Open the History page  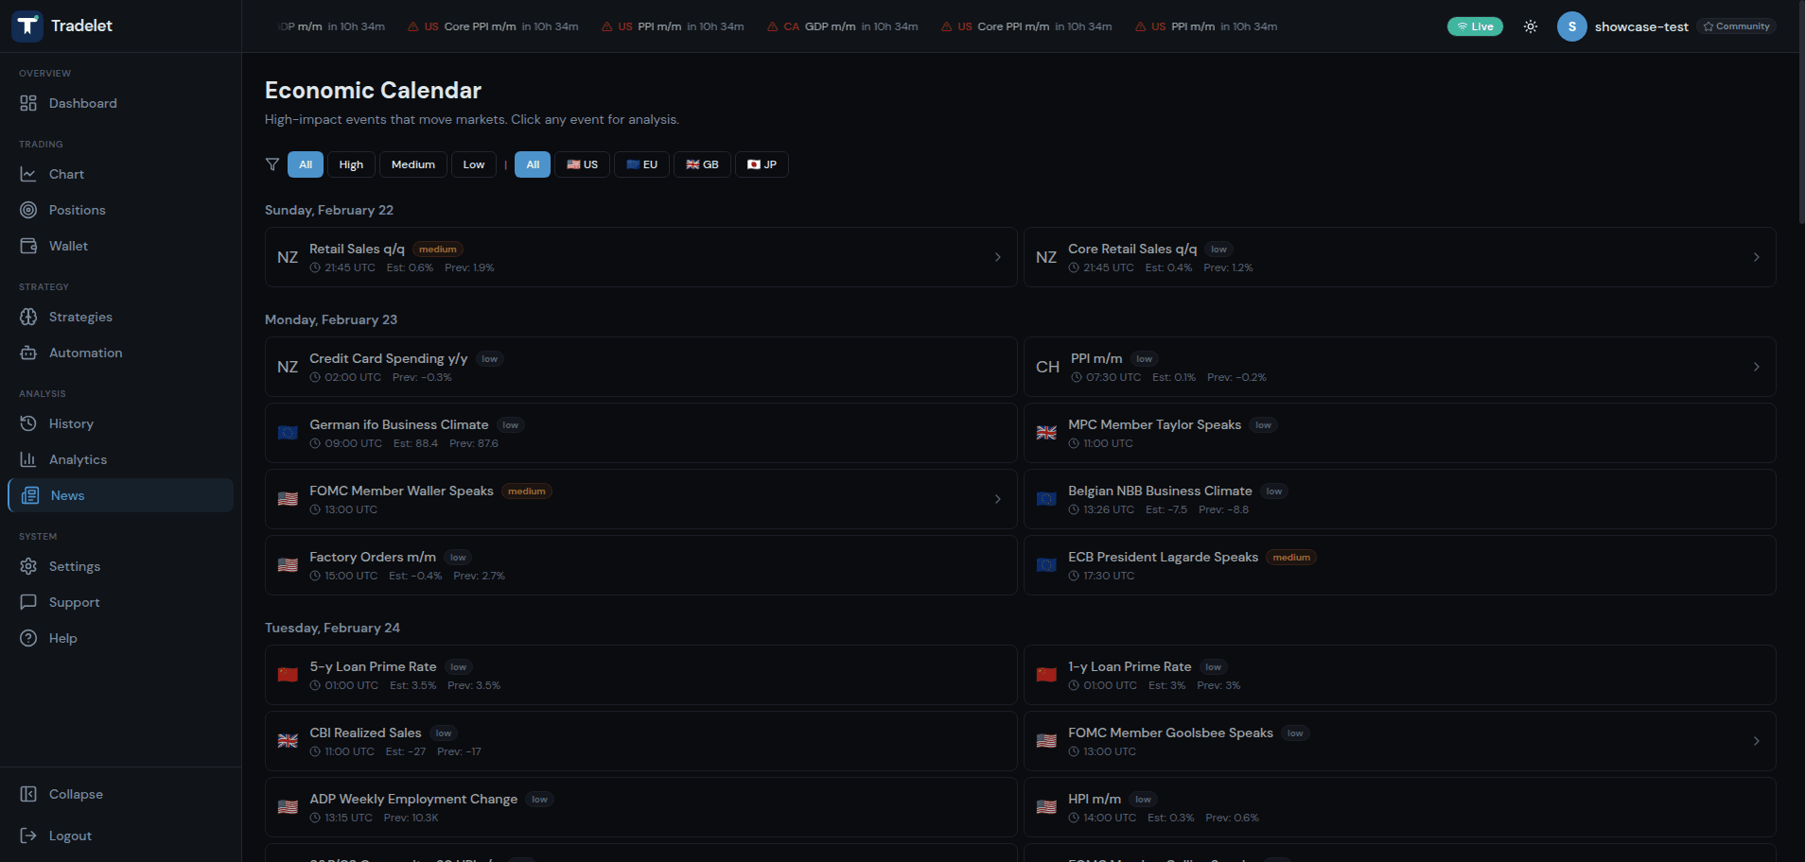coord(71,423)
